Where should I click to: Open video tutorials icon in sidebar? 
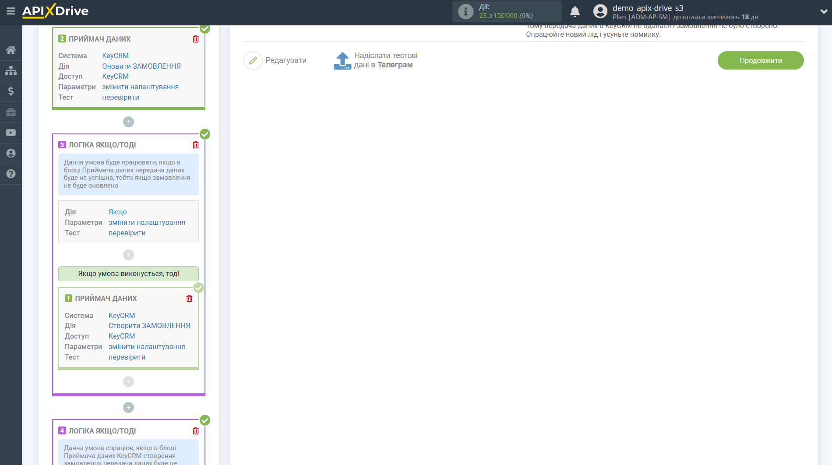pos(11,133)
